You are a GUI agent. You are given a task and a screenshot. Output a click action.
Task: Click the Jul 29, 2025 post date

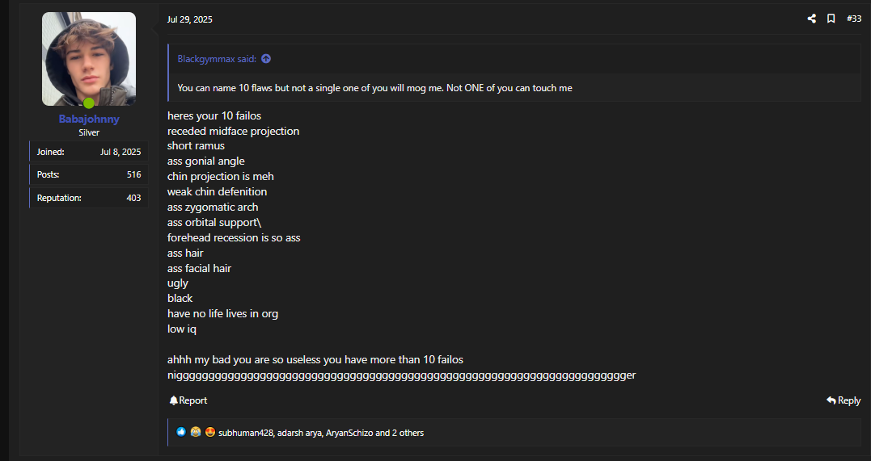[190, 19]
